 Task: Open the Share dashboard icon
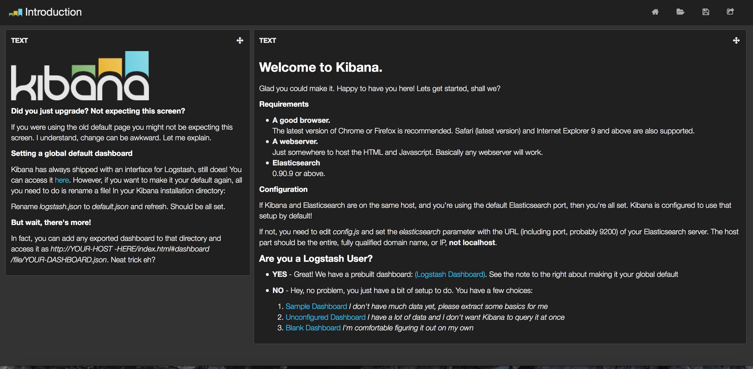(730, 12)
